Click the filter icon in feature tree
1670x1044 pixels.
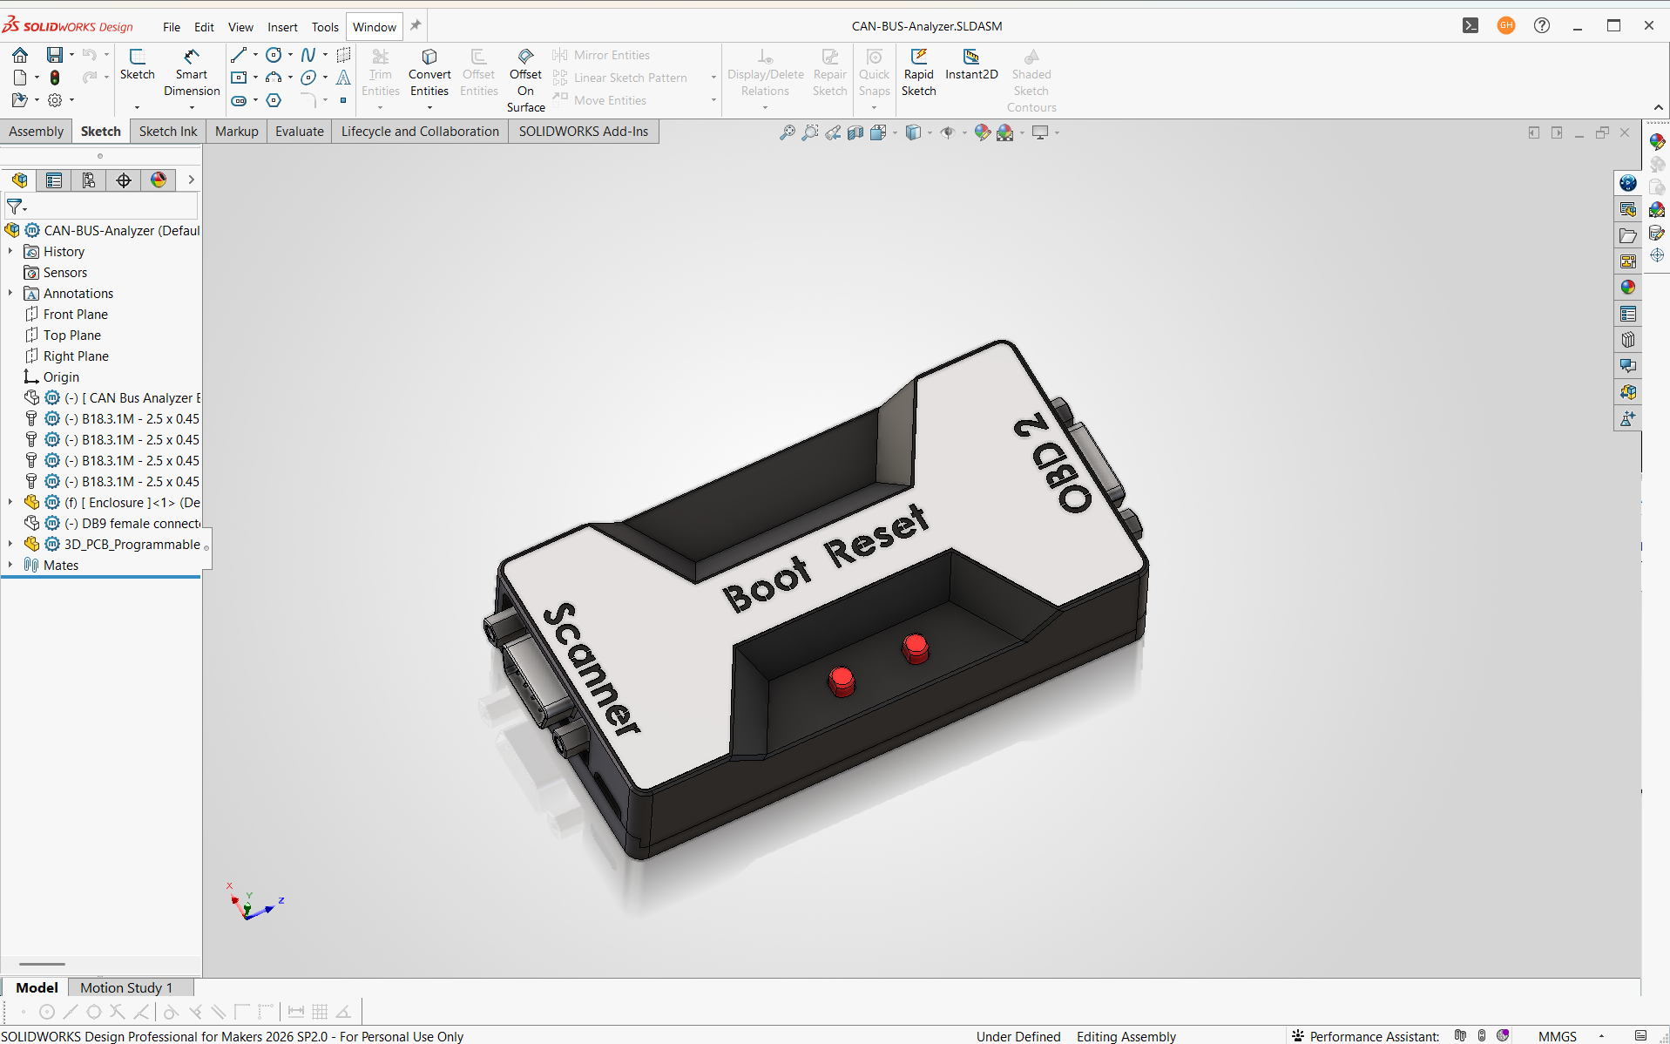(x=15, y=207)
